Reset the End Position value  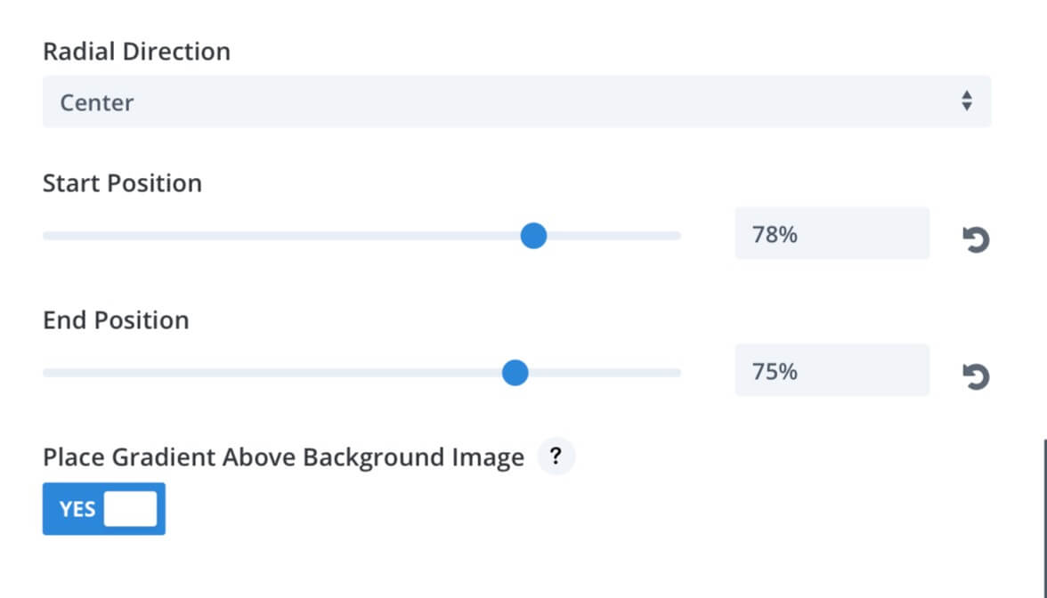pos(976,376)
